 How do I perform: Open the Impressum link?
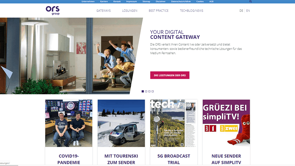pos(132,1)
